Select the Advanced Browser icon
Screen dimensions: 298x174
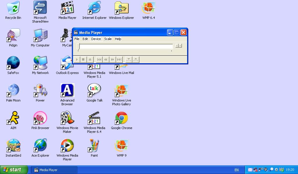[67, 95]
